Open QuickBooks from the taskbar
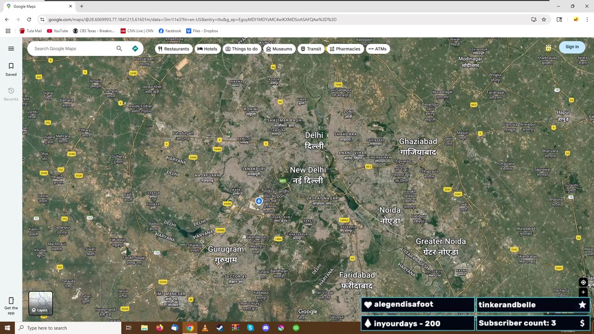This screenshot has height=334, width=594. [296, 328]
